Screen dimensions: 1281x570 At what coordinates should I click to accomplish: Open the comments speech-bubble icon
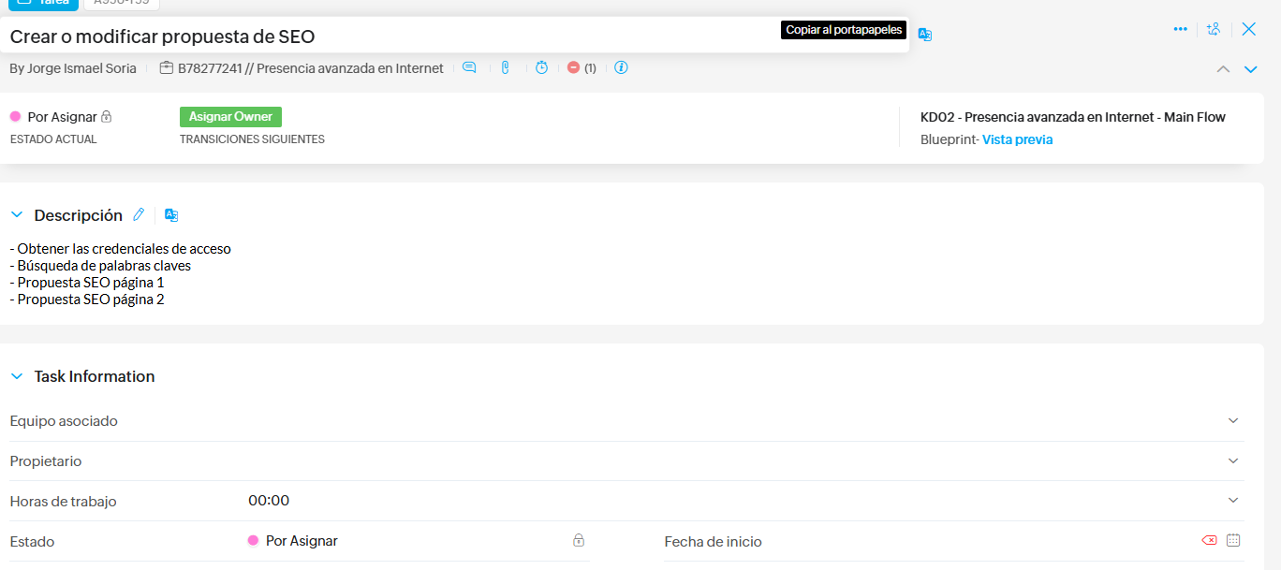point(469,67)
